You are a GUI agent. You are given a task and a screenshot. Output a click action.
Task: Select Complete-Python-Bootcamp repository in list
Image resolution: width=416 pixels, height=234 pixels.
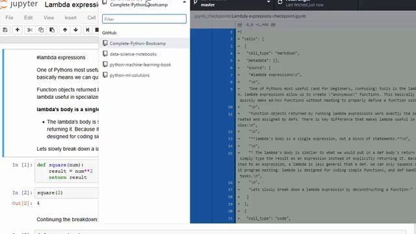[x=144, y=44]
